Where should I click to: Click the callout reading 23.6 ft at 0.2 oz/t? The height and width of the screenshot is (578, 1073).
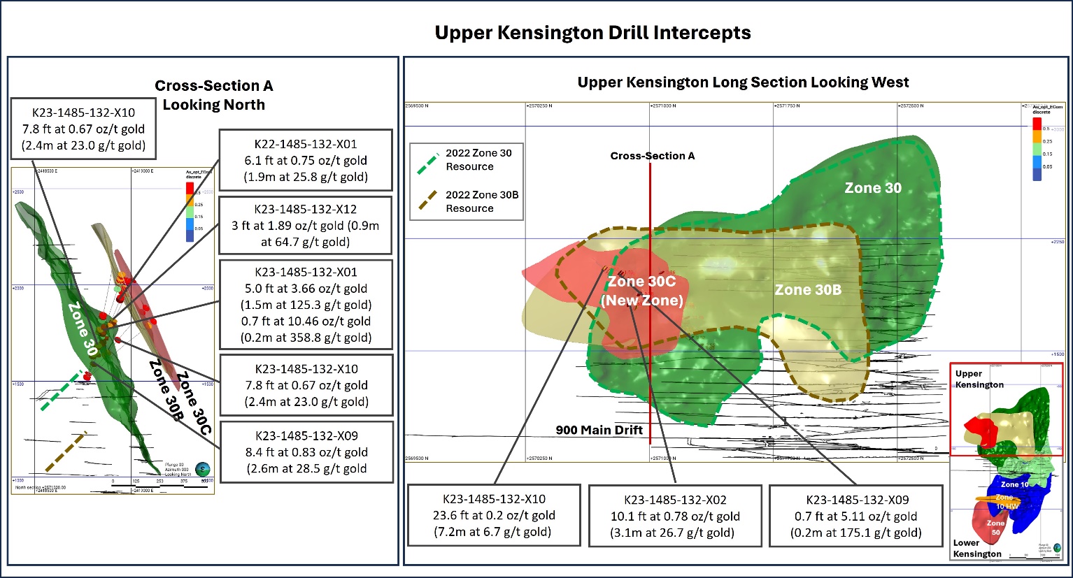coord(494,515)
